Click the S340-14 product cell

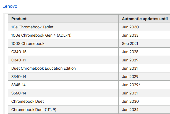coord(19,77)
